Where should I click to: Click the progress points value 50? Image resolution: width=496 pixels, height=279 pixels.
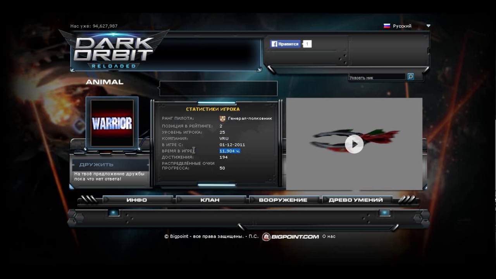point(222,168)
